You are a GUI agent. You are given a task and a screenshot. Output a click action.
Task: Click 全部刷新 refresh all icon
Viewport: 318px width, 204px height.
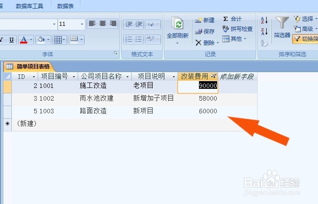tap(178, 23)
